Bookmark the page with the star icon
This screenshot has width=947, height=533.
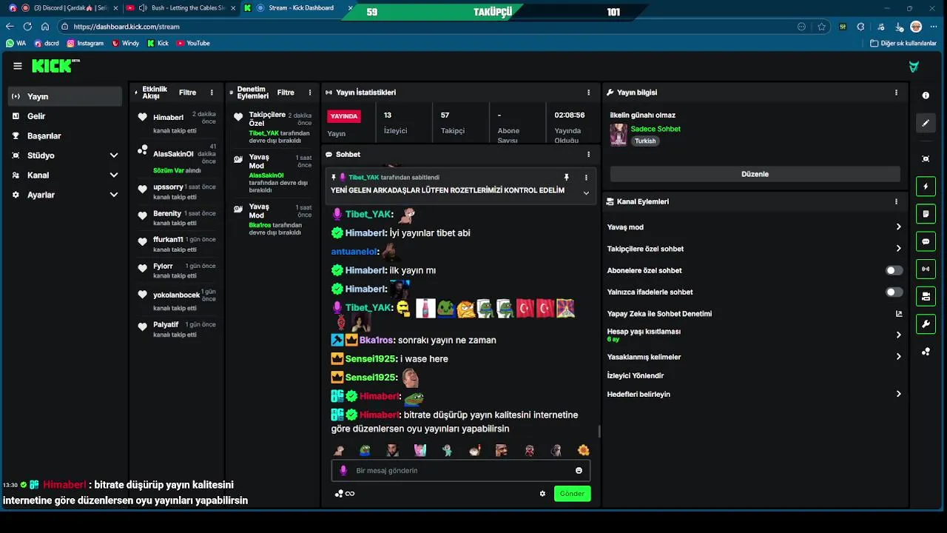821,27
